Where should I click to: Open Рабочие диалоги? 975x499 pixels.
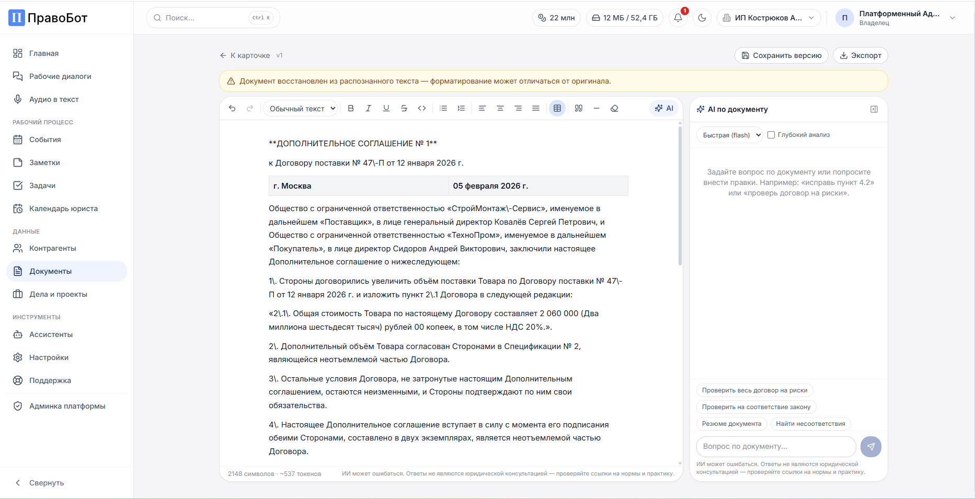point(66,76)
